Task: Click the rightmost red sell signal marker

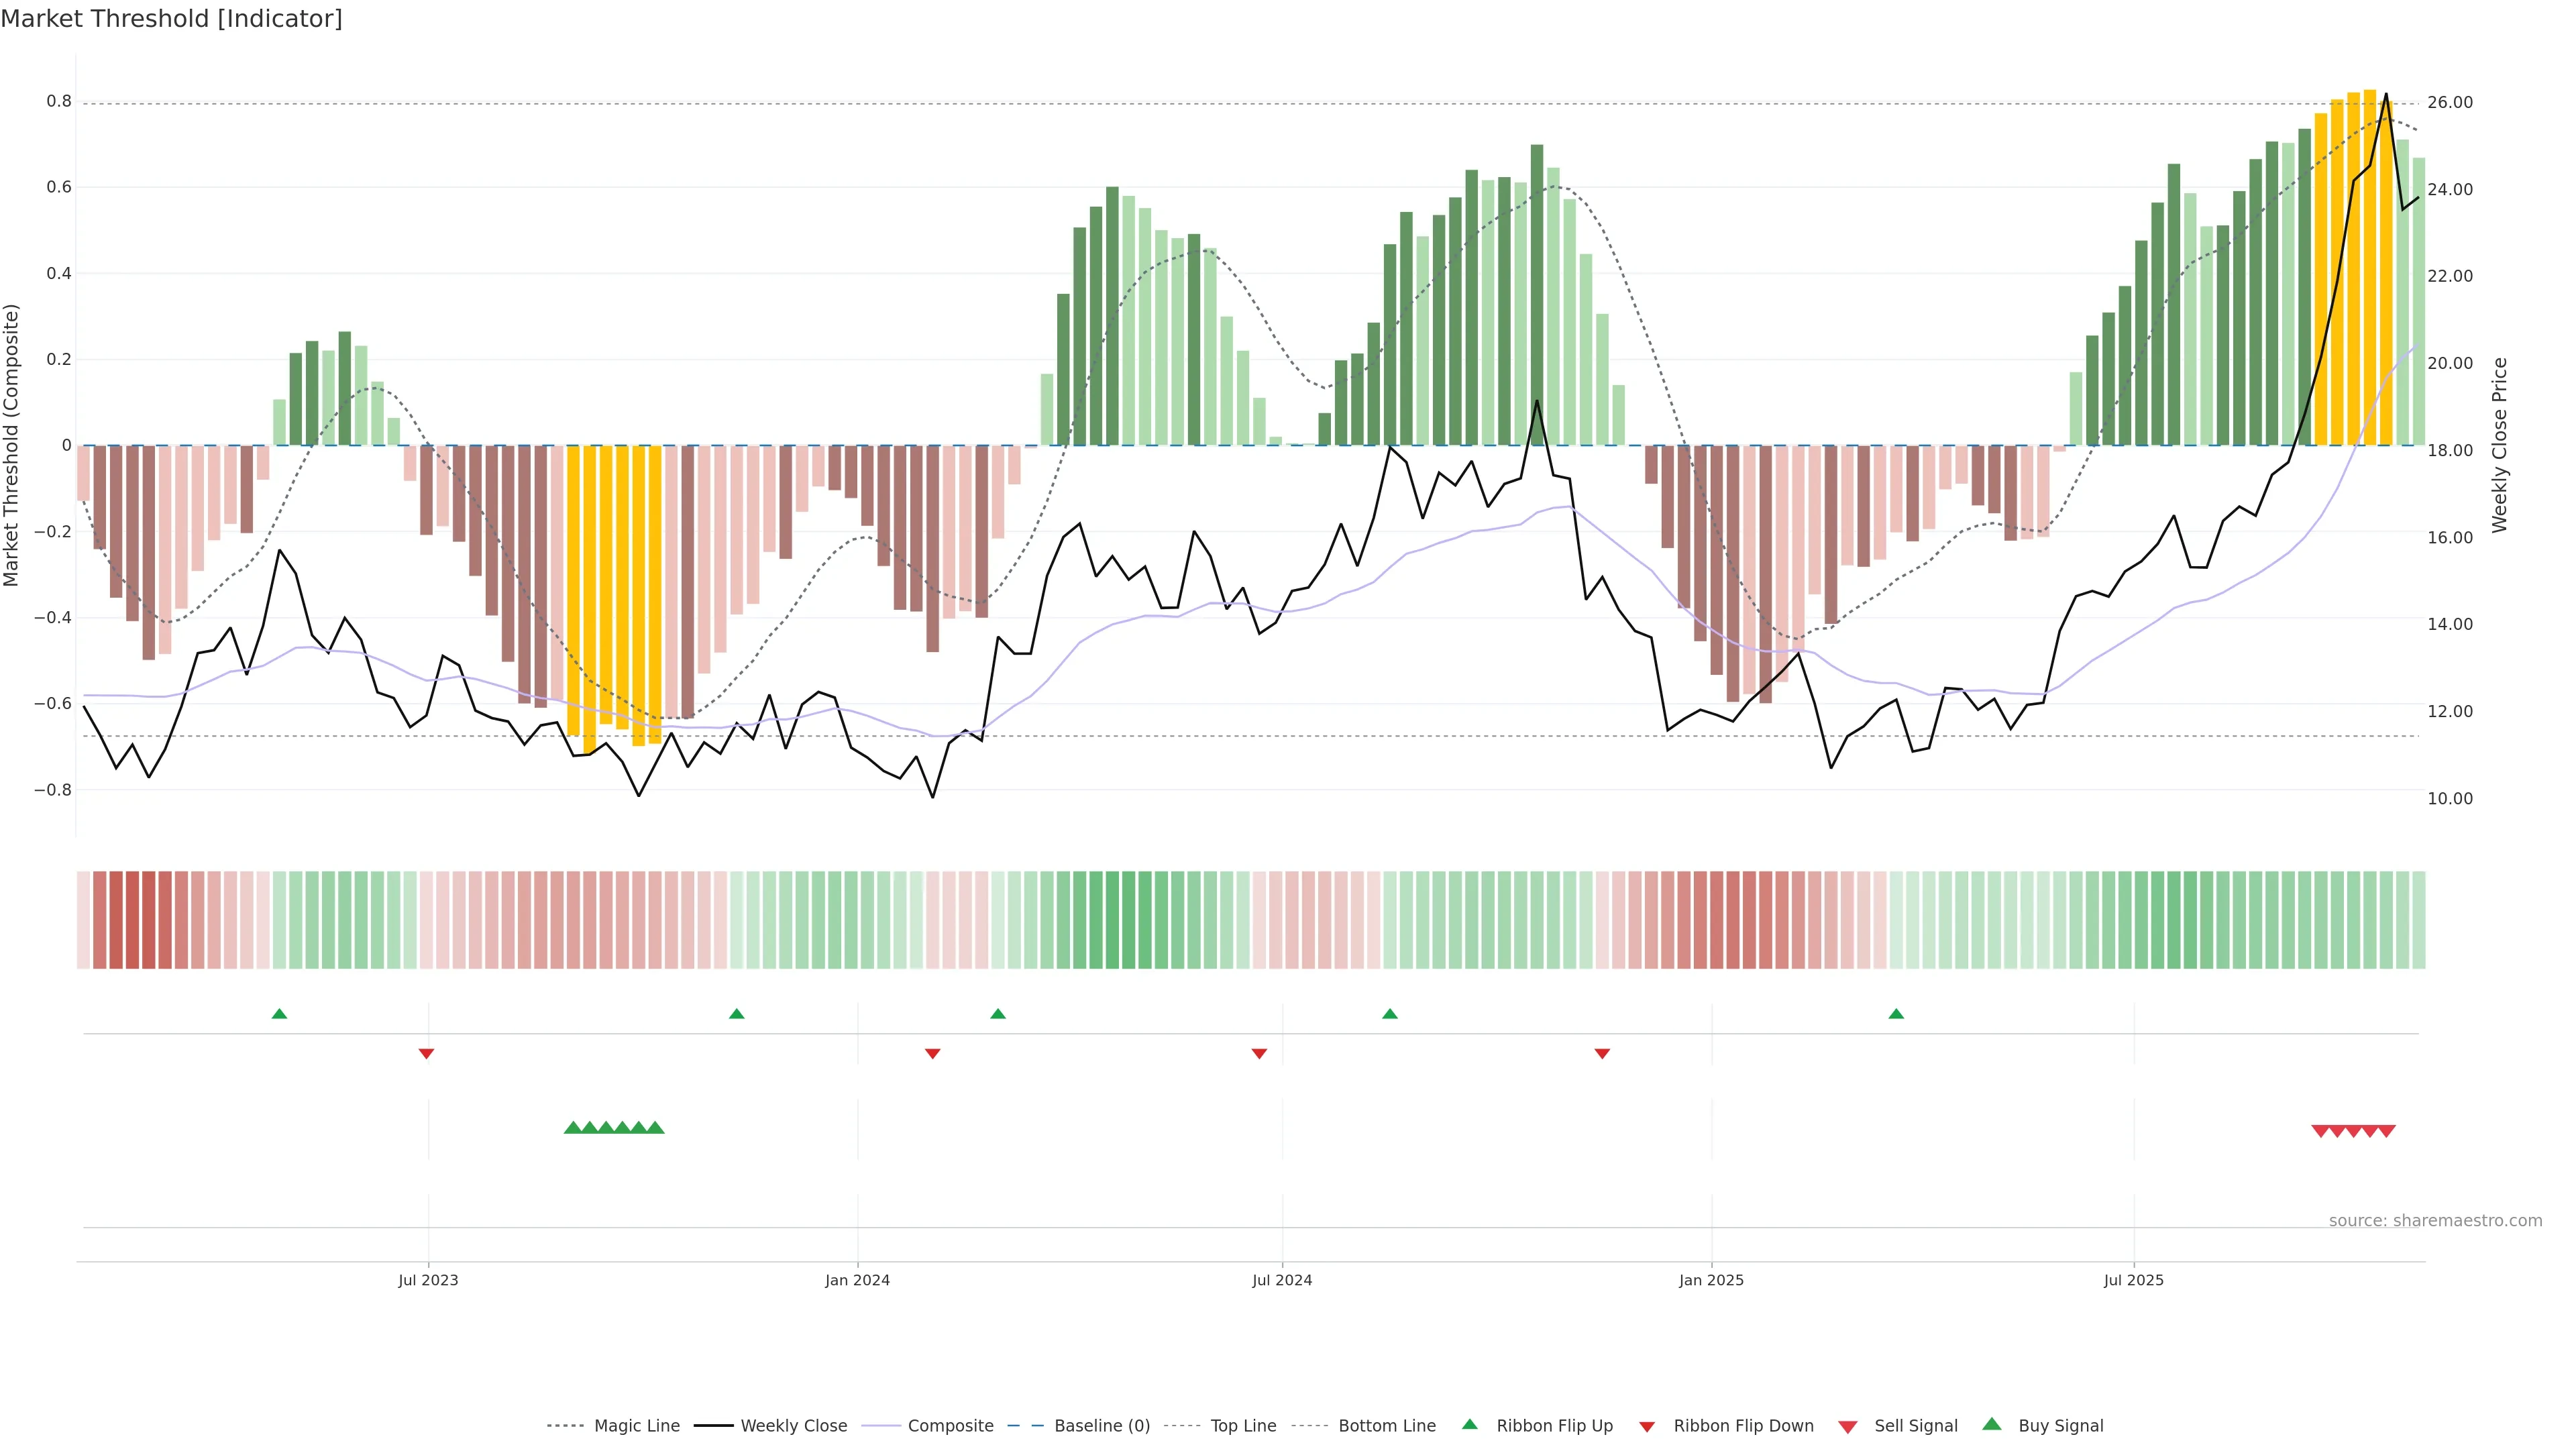Action: (2386, 1131)
